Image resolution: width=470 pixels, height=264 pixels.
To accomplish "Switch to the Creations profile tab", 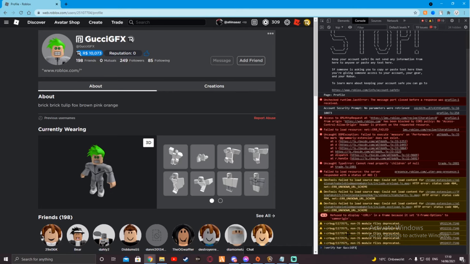I will click(x=214, y=86).
